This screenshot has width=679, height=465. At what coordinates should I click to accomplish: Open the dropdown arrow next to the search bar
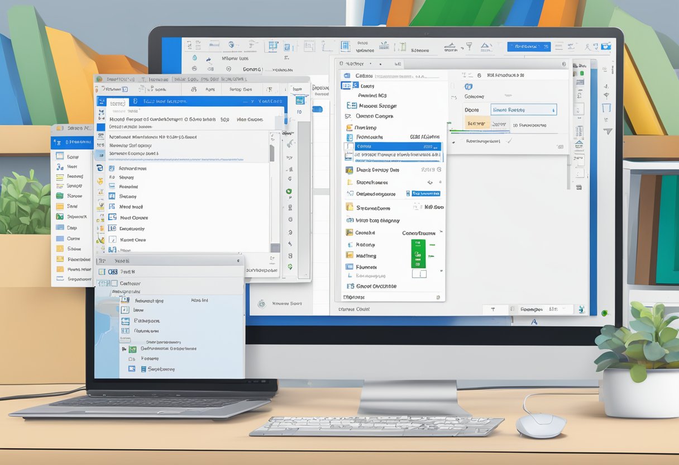coord(240,260)
